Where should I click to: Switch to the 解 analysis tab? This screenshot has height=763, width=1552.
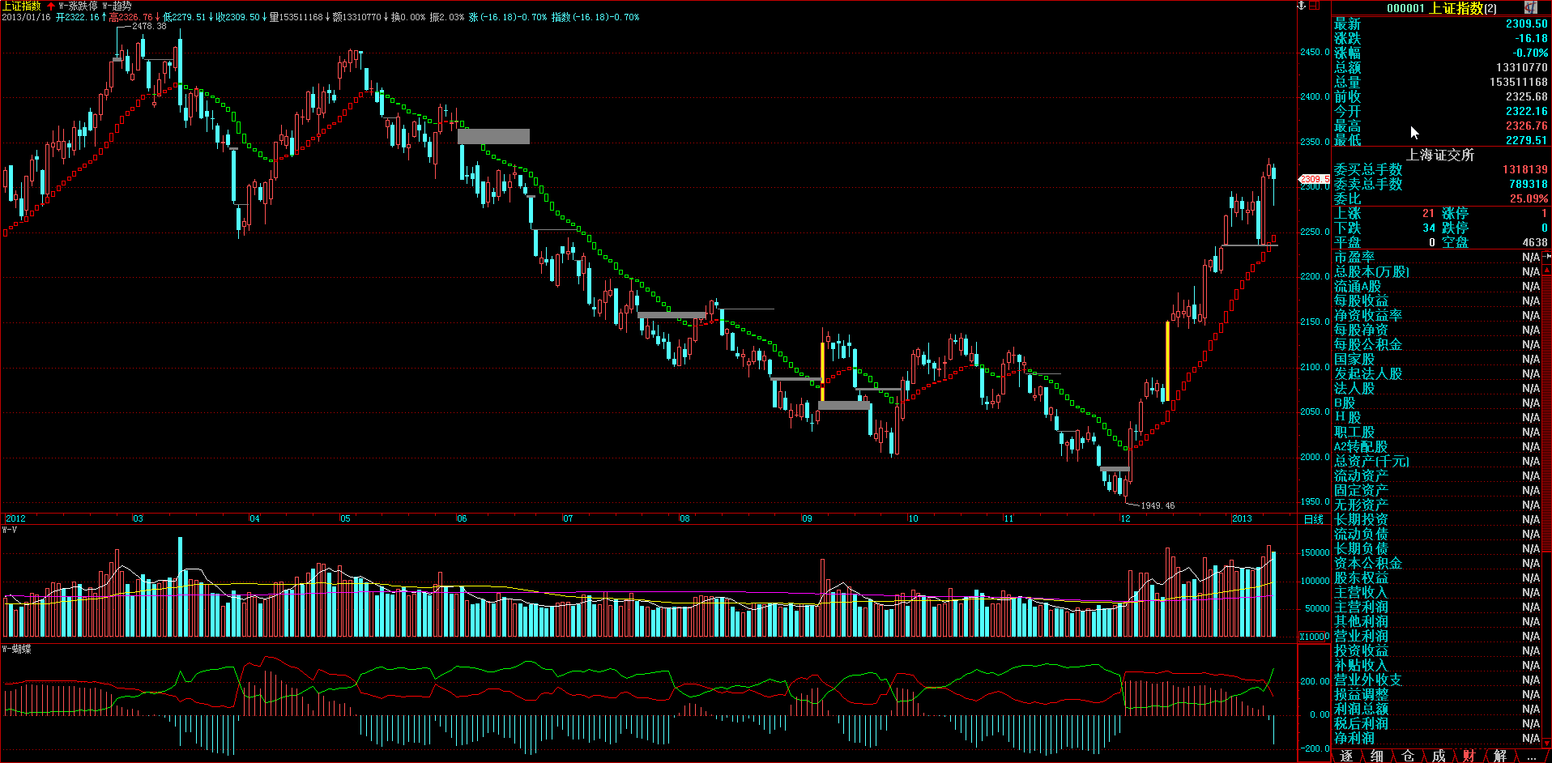pyautogui.click(x=1500, y=756)
